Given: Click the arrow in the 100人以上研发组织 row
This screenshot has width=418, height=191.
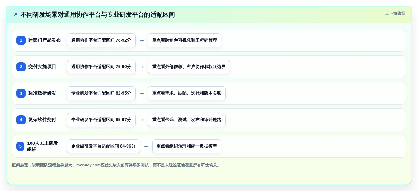Looking at the screenshot, I should pos(146,146).
